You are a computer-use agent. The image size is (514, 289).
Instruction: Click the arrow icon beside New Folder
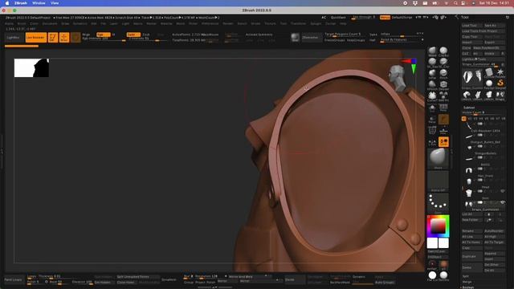(x=489, y=220)
